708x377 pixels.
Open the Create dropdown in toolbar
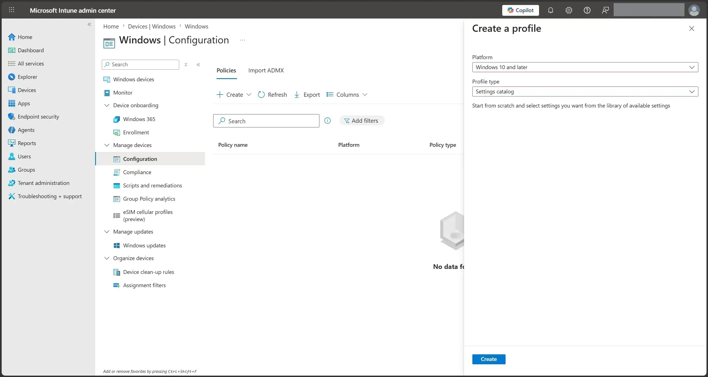[234, 95]
